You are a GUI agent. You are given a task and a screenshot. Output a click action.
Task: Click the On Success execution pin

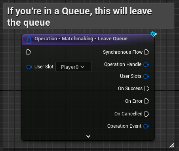147,89
